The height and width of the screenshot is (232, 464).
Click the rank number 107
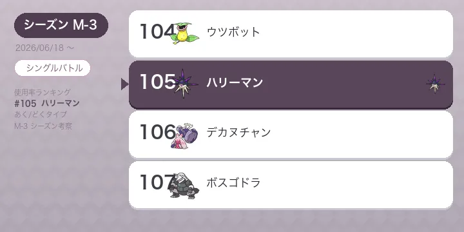click(x=157, y=182)
